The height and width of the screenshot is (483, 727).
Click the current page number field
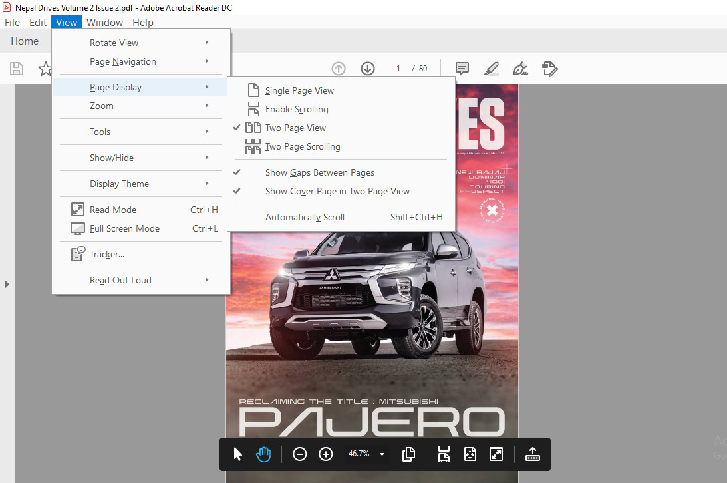398,69
